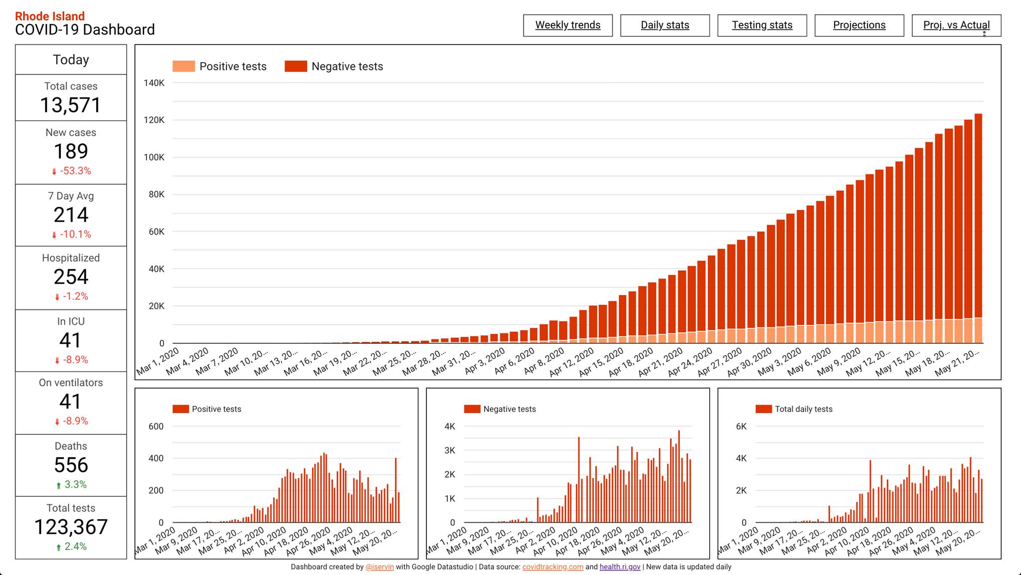The image size is (1021, 575).
Task: Open the covidtracking.com data source link
Action: (x=552, y=567)
